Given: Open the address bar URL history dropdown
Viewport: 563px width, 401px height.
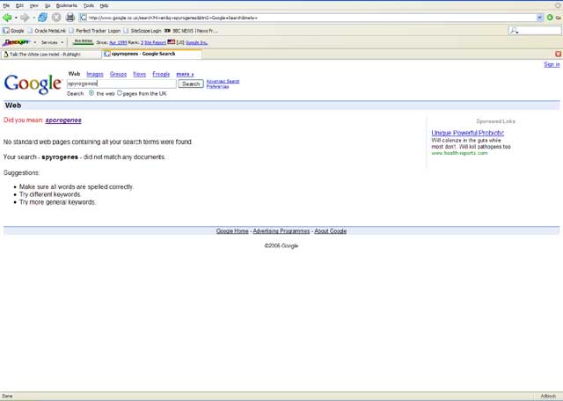Looking at the screenshot, I should (539, 18).
